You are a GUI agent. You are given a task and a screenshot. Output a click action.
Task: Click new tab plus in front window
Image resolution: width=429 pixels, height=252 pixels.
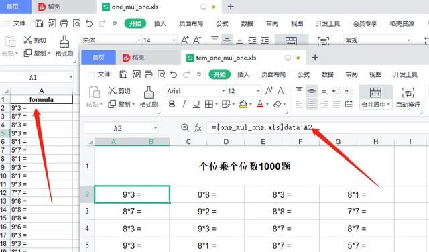point(315,58)
